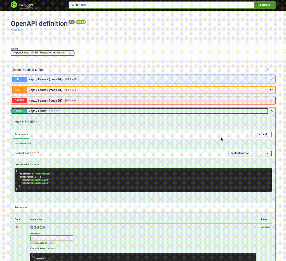Switch to request body Schema tab
This screenshot has width=286, height=261.
(x=35, y=164)
